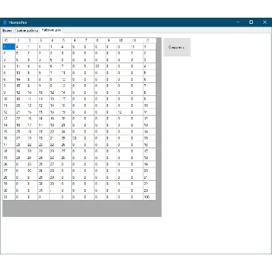Minimize the Настройки window

[x=238, y=22]
